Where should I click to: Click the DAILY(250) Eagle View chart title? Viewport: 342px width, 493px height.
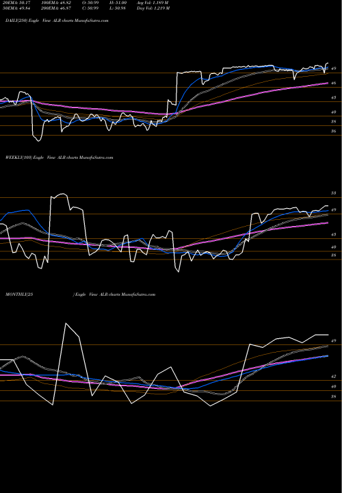[57, 21]
